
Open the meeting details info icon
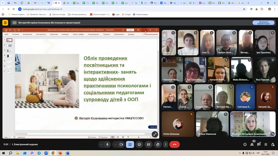245,144
